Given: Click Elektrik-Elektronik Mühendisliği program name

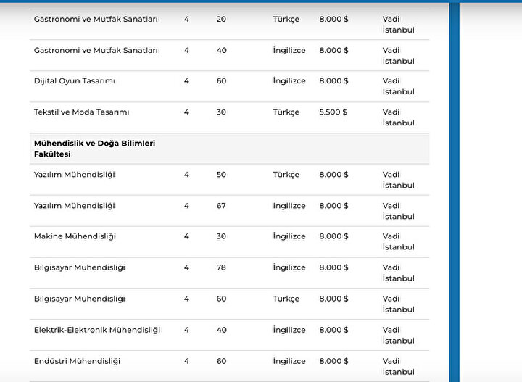Looking at the screenshot, I should pos(97,330).
